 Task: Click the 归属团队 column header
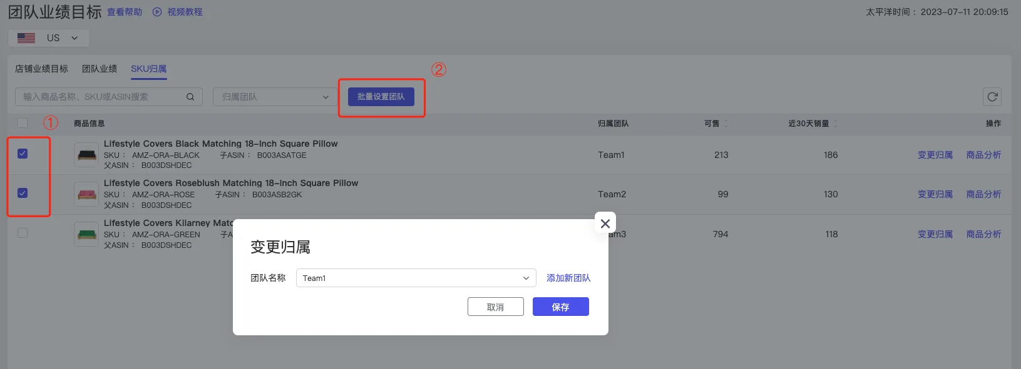point(613,124)
